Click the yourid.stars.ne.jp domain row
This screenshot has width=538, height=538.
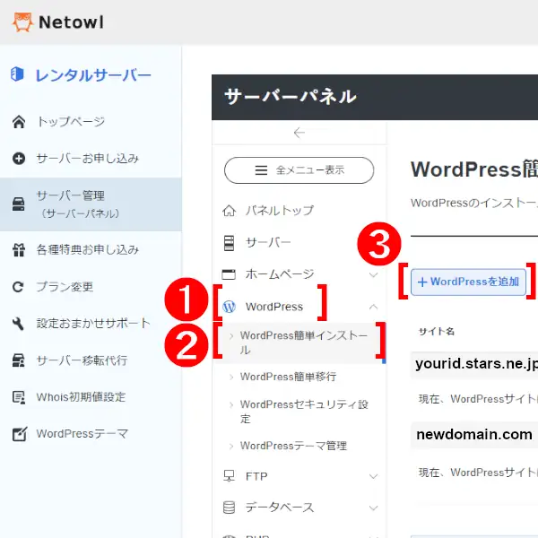474,364
